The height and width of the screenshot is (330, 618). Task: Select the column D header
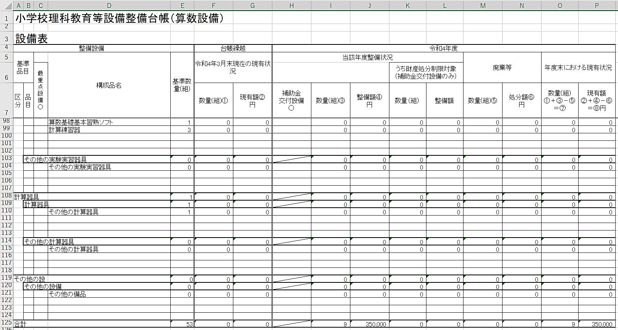point(109,5)
